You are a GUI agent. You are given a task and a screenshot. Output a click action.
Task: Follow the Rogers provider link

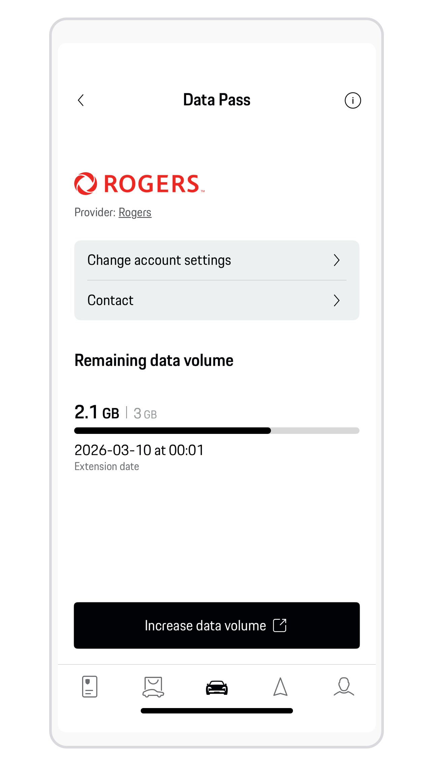[x=135, y=212]
